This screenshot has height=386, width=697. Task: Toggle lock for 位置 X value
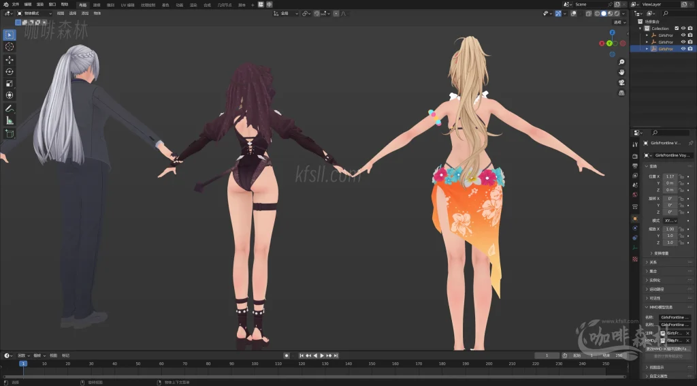681,176
